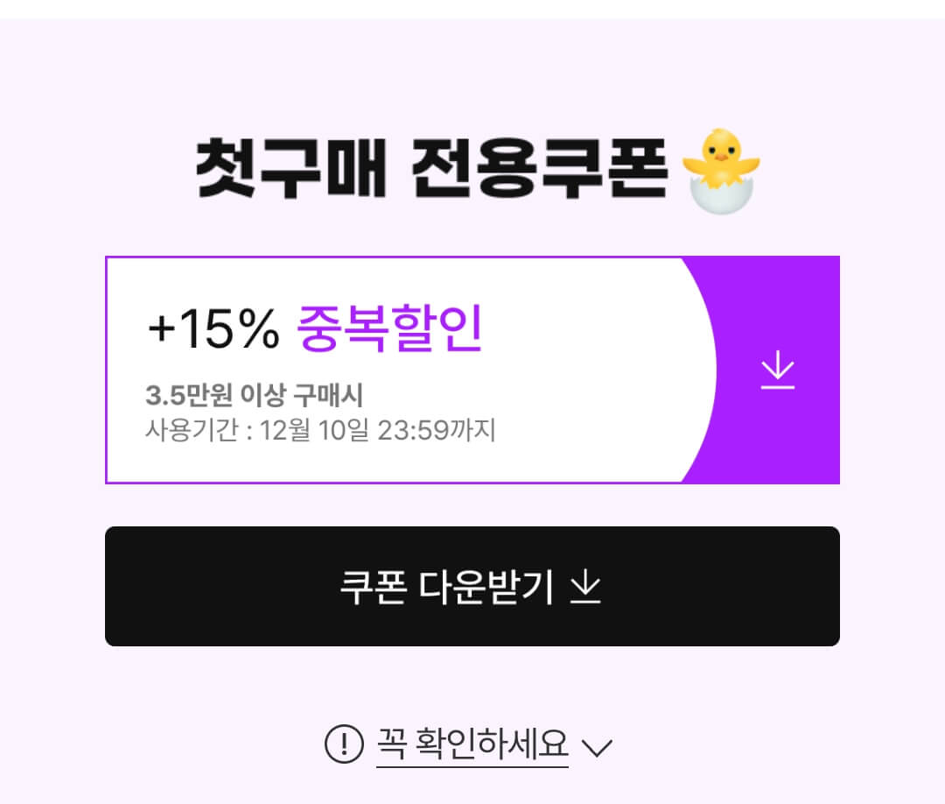Click the underlined 꼭 확인하세요 link
Screen dimensions: 945x804
(473, 745)
